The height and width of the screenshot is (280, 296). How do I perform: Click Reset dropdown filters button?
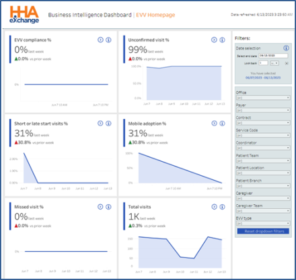pos(263,231)
